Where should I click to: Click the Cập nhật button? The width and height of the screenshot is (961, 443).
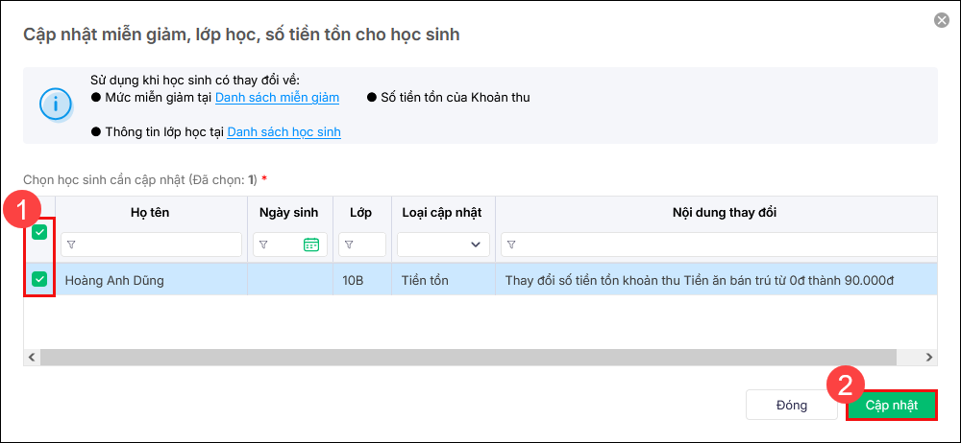pyautogui.click(x=891, y=405)
